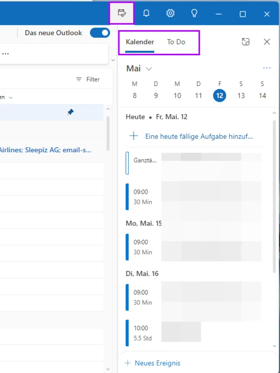The width and height of the screenshot is (280, 373).
Task: Add a task due today
Action: pyautogui.click(x=199, y=136)
